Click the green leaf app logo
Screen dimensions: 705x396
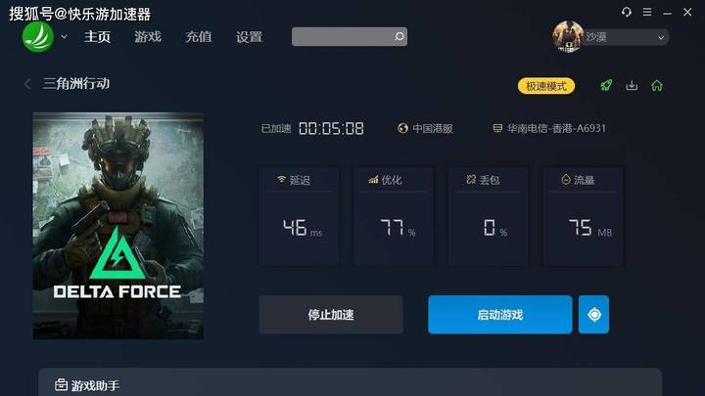tap(38, 37)
